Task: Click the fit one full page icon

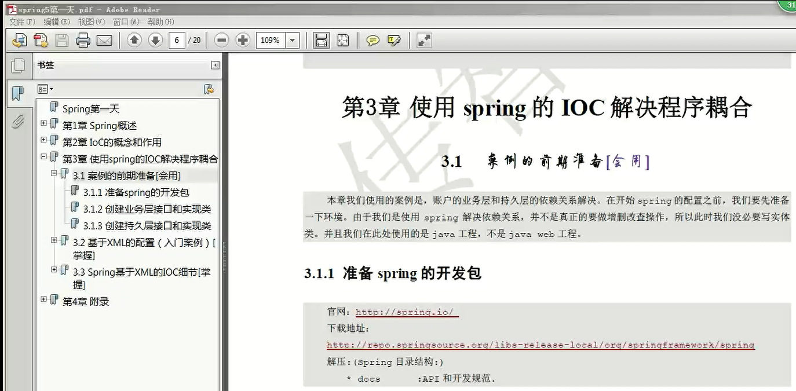Action: point(343,40)
